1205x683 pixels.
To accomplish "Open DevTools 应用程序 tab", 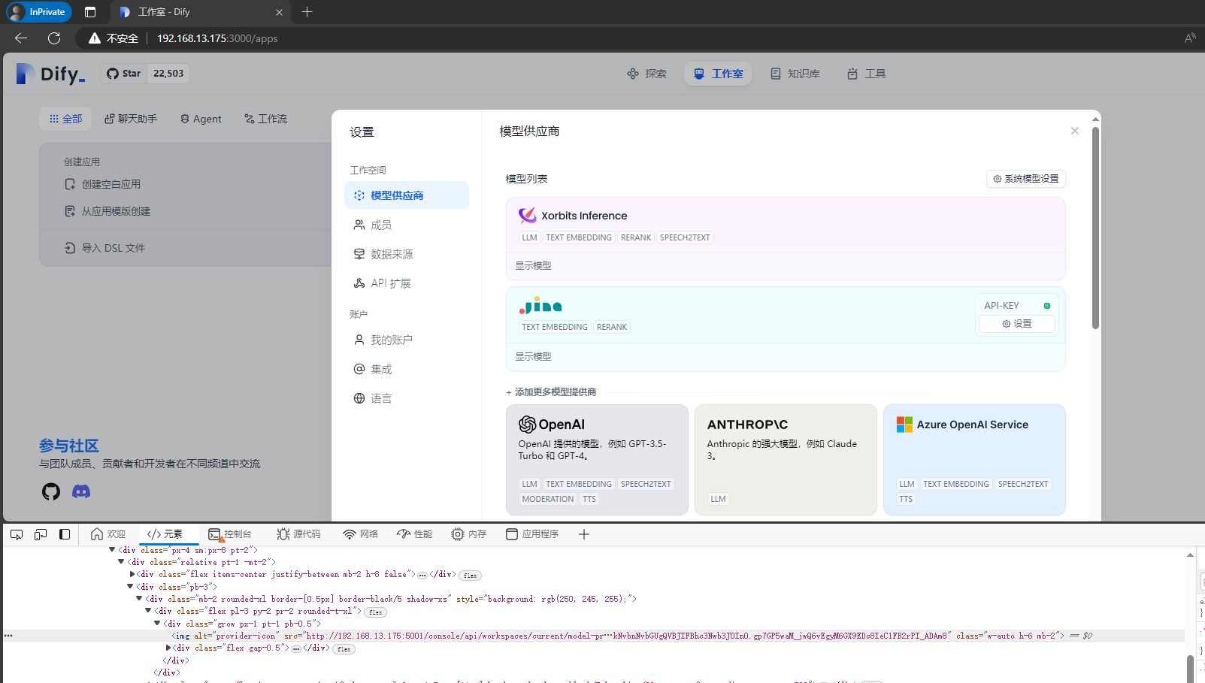I will (532, 534).
